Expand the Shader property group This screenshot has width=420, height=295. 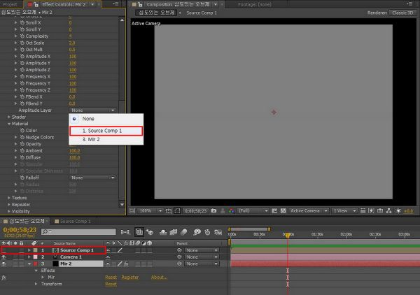click(x=9, y=117)
